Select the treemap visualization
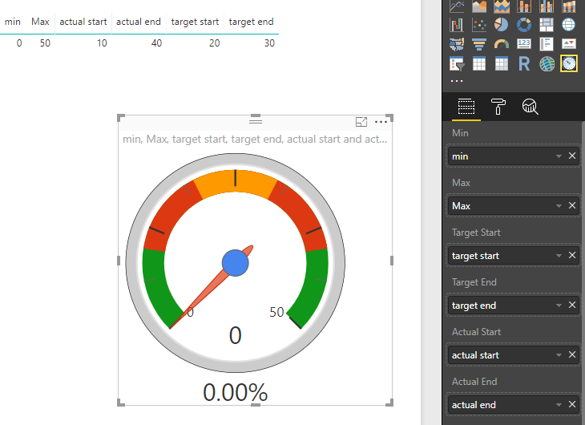Viewport: 585px width, 425px height. tap(547, 25)
